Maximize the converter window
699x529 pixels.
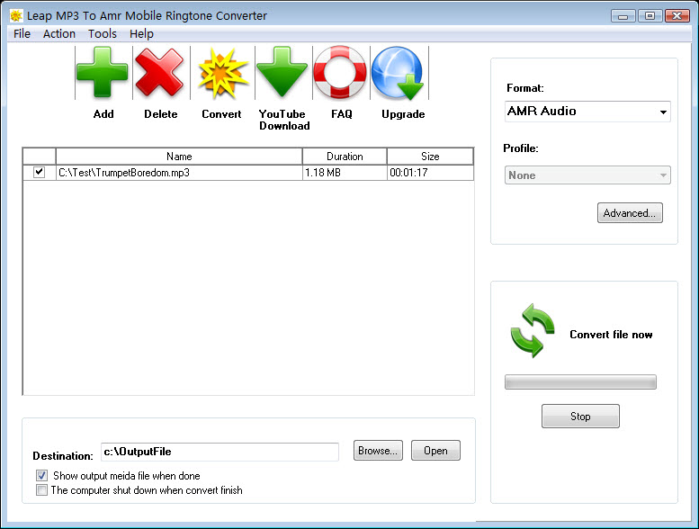(x=650, y=16)
